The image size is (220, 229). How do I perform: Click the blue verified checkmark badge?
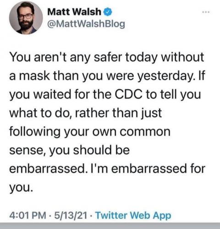[x=108, y=12]
